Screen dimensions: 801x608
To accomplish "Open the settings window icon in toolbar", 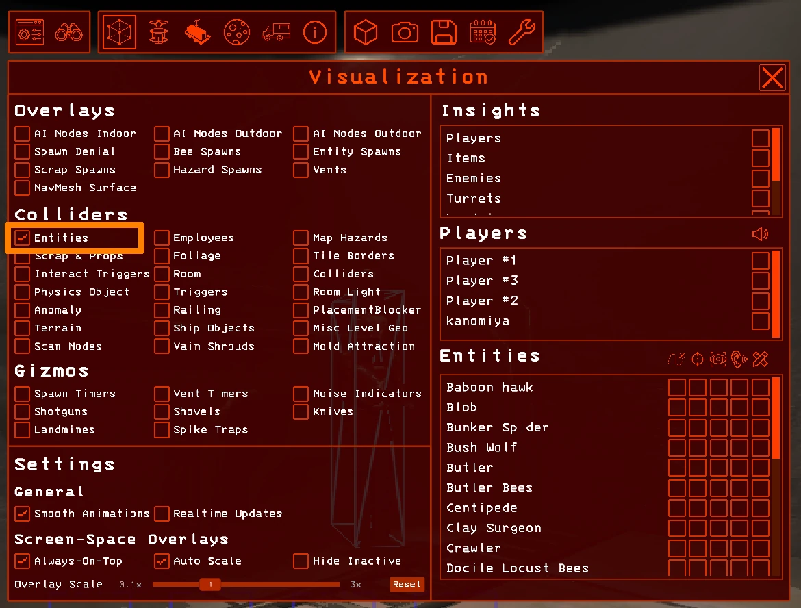I will point(29,32).
